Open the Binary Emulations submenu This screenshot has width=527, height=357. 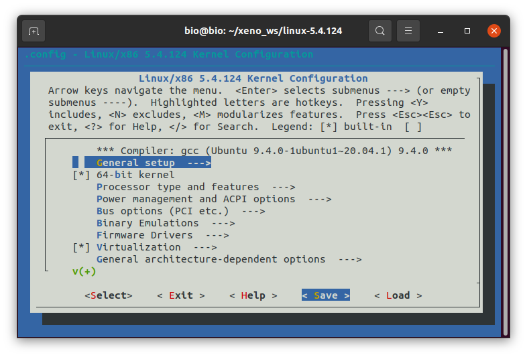click(x=166, y=223)
